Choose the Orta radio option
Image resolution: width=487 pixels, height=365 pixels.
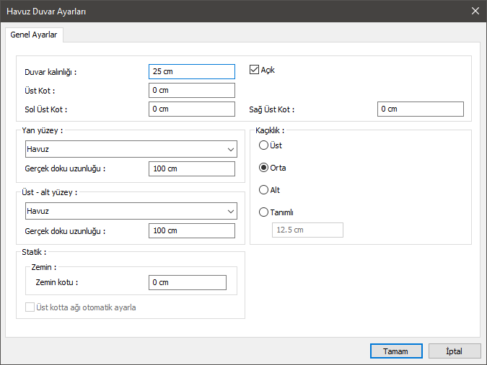264,168
